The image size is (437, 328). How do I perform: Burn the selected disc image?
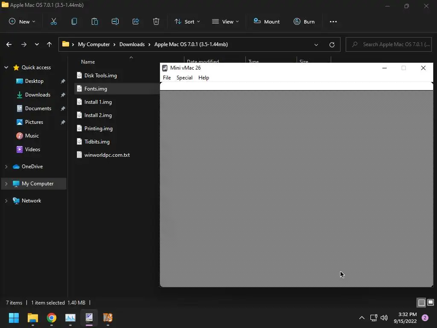pos(304,21)
